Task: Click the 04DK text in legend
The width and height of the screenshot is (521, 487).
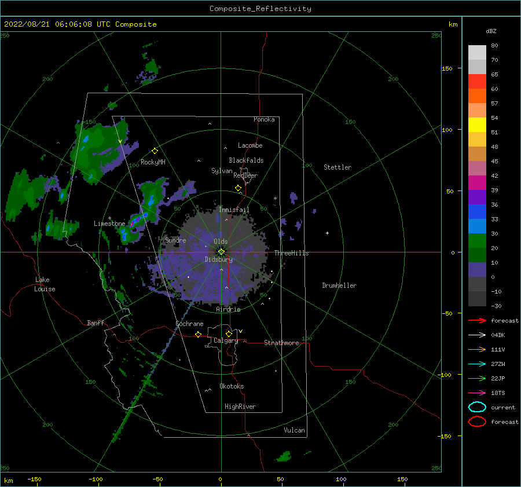Action: [x=498, y=335]
